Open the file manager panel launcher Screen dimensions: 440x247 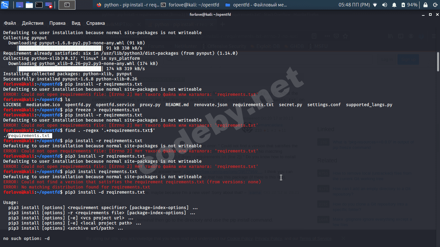click(29, 5)
